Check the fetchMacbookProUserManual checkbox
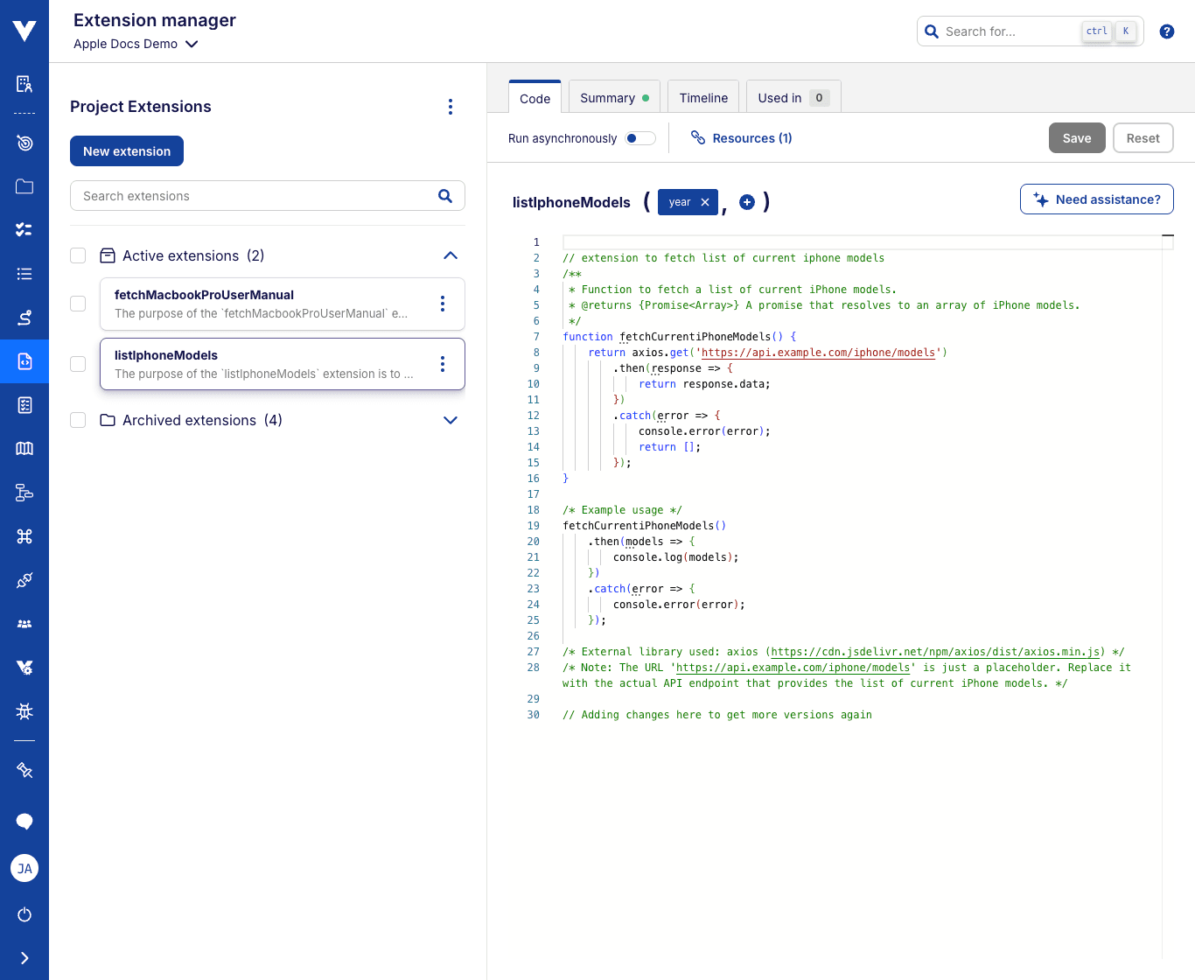This screenshot has width=1195, height=980. click(78, 304)
